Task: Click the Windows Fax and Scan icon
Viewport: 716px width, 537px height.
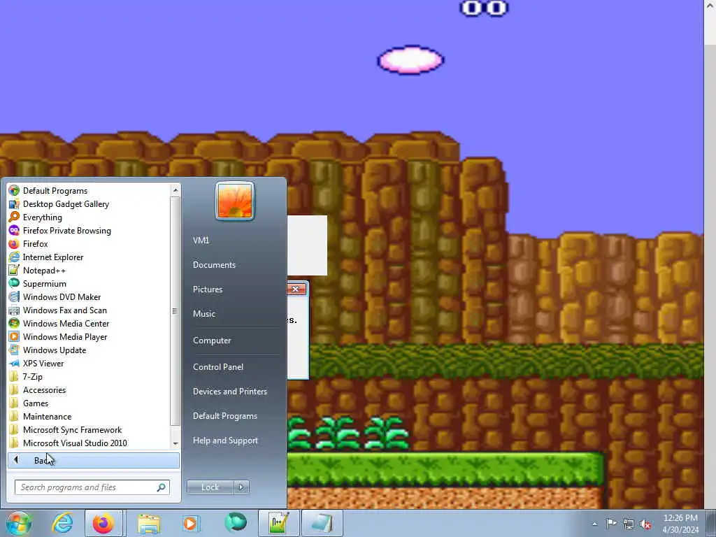Action: (x=14, y=310)
